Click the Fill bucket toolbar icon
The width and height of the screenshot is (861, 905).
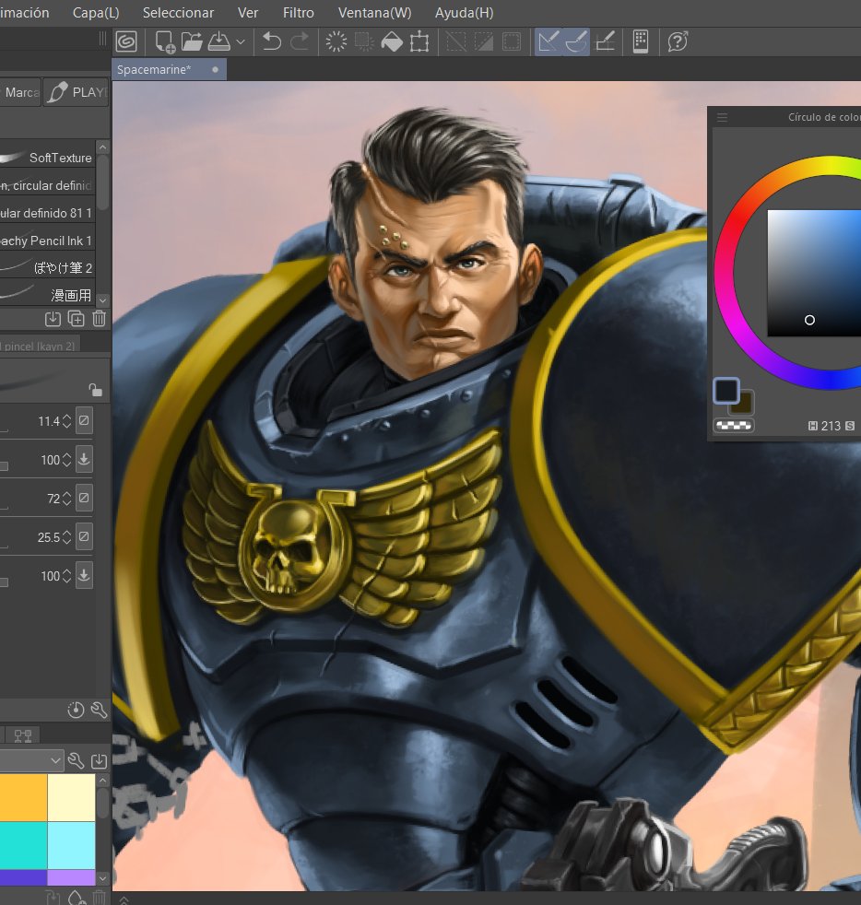pos(392,41)
